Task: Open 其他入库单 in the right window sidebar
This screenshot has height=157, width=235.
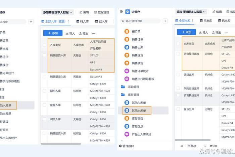Action: (x=135, y=103)
